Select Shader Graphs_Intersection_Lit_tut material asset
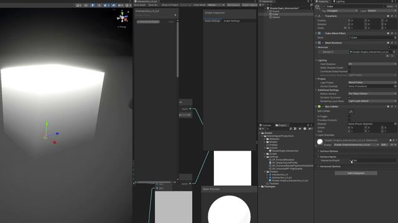The height and width of the screenshot is (223, 398). tap(289, 180)
